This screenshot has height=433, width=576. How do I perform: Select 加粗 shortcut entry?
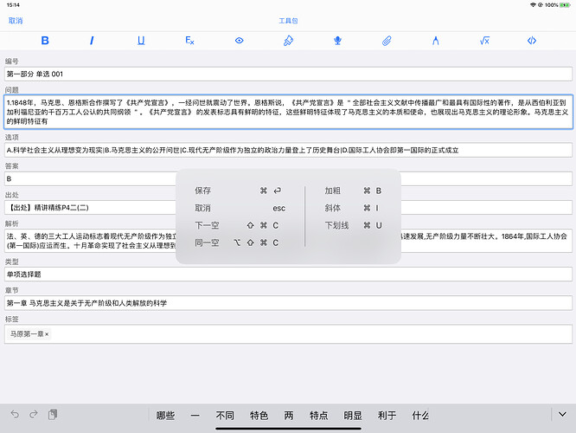pyautogui.click(x=353, y=191)
